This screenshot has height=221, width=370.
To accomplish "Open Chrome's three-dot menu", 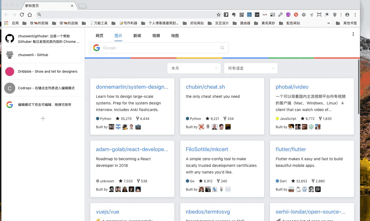I will [x=355, y=15].
